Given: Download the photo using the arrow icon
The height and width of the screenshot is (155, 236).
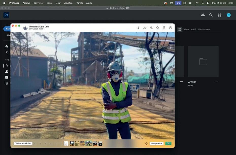Looking at the screenshot, I should point(138,28).
